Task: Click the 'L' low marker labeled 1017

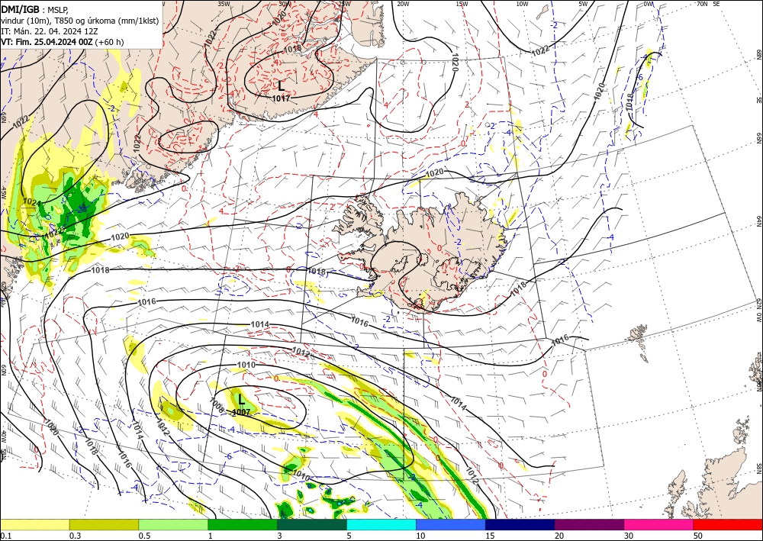Action: click(282, 86)
